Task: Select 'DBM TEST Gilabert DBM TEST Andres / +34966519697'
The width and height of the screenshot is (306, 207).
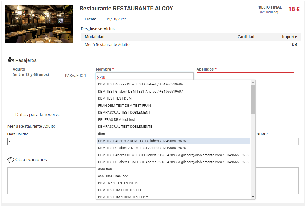Action: [x=174, y=92]
